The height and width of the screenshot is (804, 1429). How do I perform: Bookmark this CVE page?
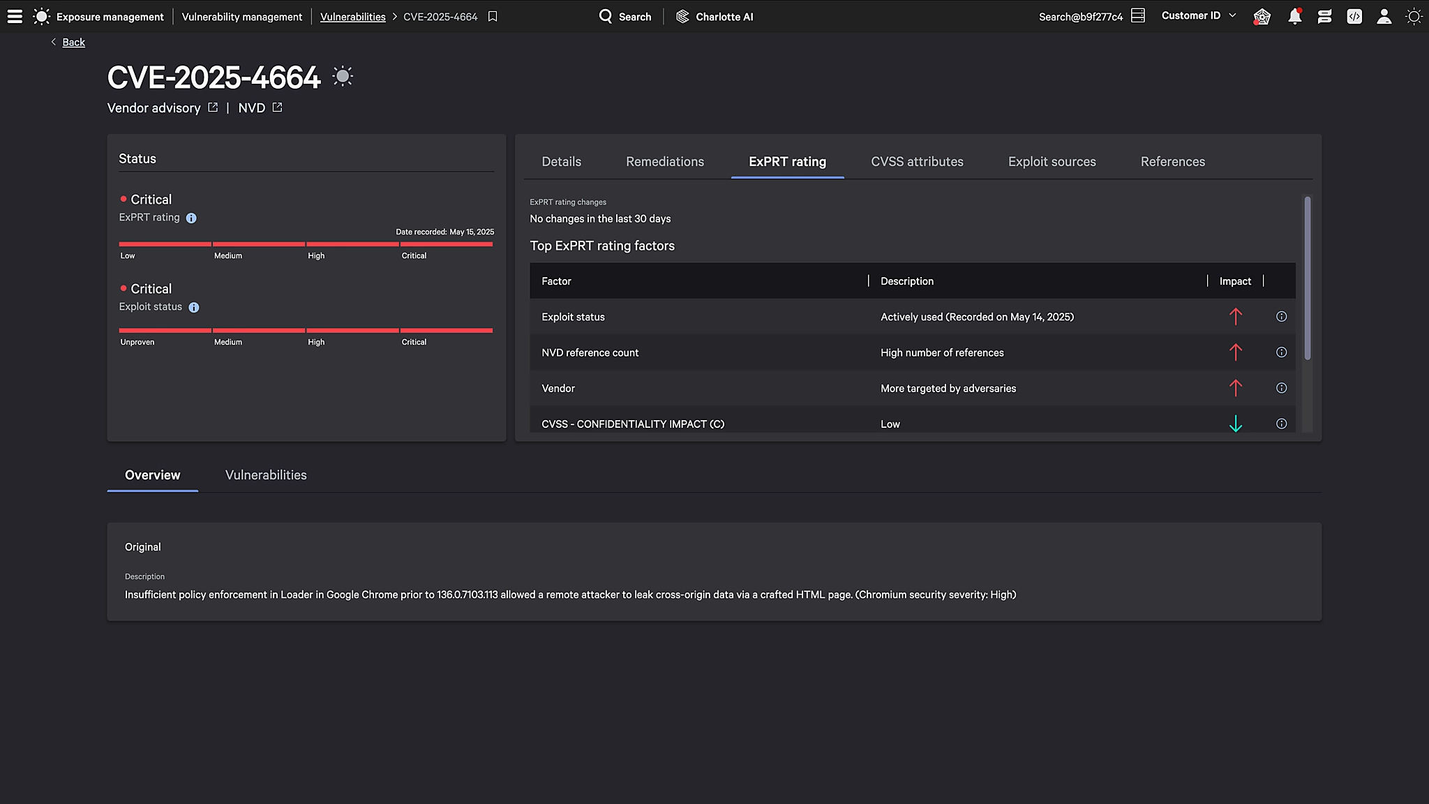click(493, 16)
